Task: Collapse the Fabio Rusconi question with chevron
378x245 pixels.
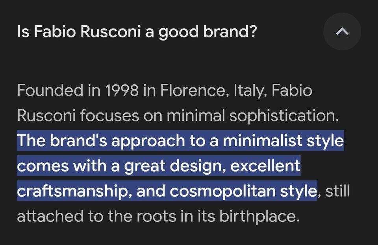Action: click(x=342, y=32)
